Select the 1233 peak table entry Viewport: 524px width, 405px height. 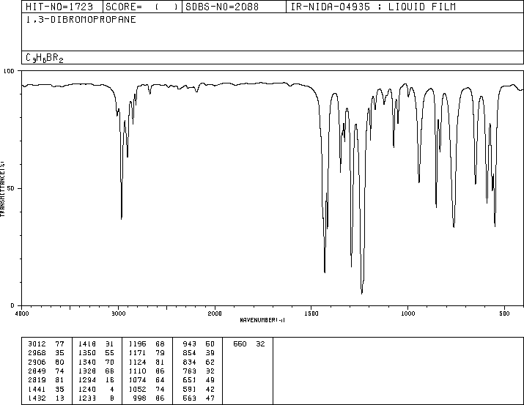(x=96, y=398)
